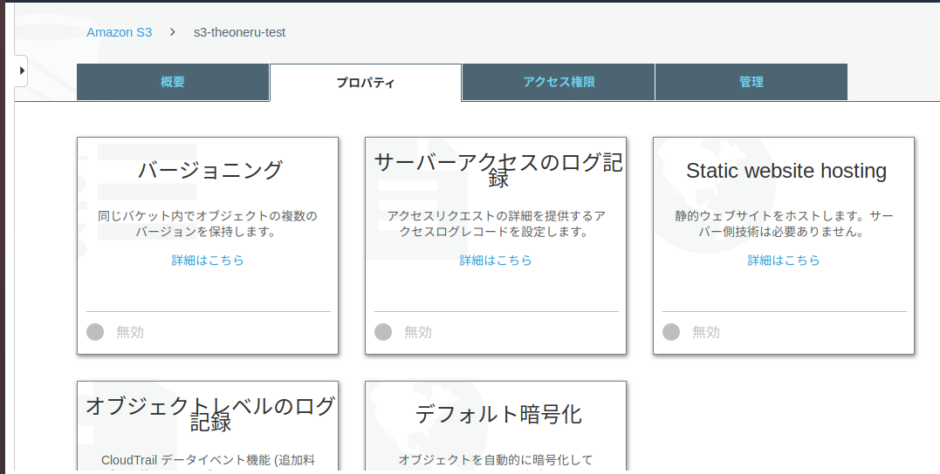Click the breadcrumb chevron separator after Amazon S3
Viewport: 940px width, 474px height.
click(173, 32)
